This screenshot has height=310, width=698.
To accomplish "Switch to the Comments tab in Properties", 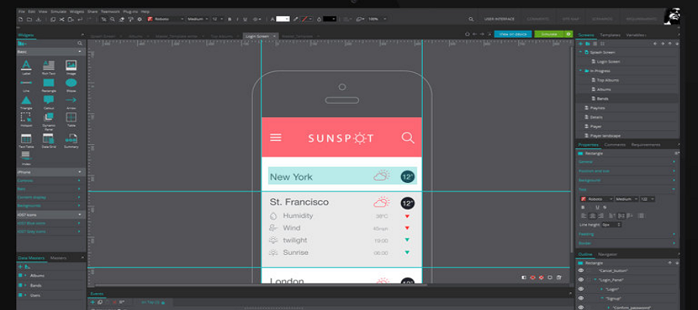I will tap(615, 145).
